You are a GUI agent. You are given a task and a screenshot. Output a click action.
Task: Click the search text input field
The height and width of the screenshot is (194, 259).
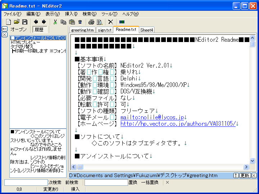[26, 183]
